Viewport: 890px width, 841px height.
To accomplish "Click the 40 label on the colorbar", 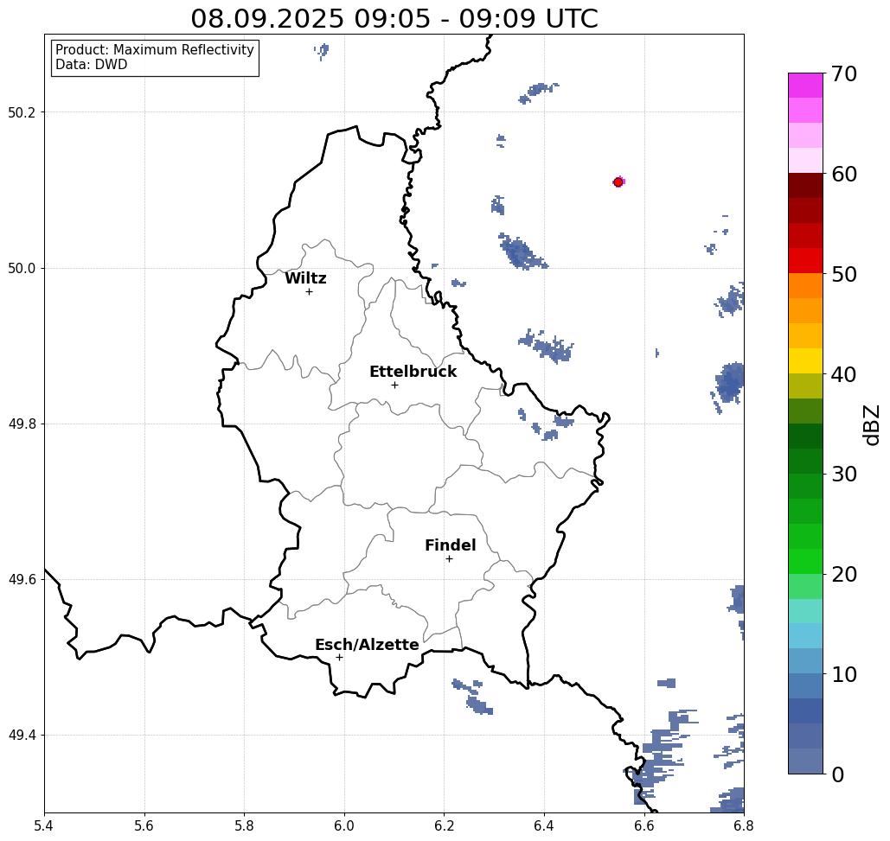I will coord(843,374).
